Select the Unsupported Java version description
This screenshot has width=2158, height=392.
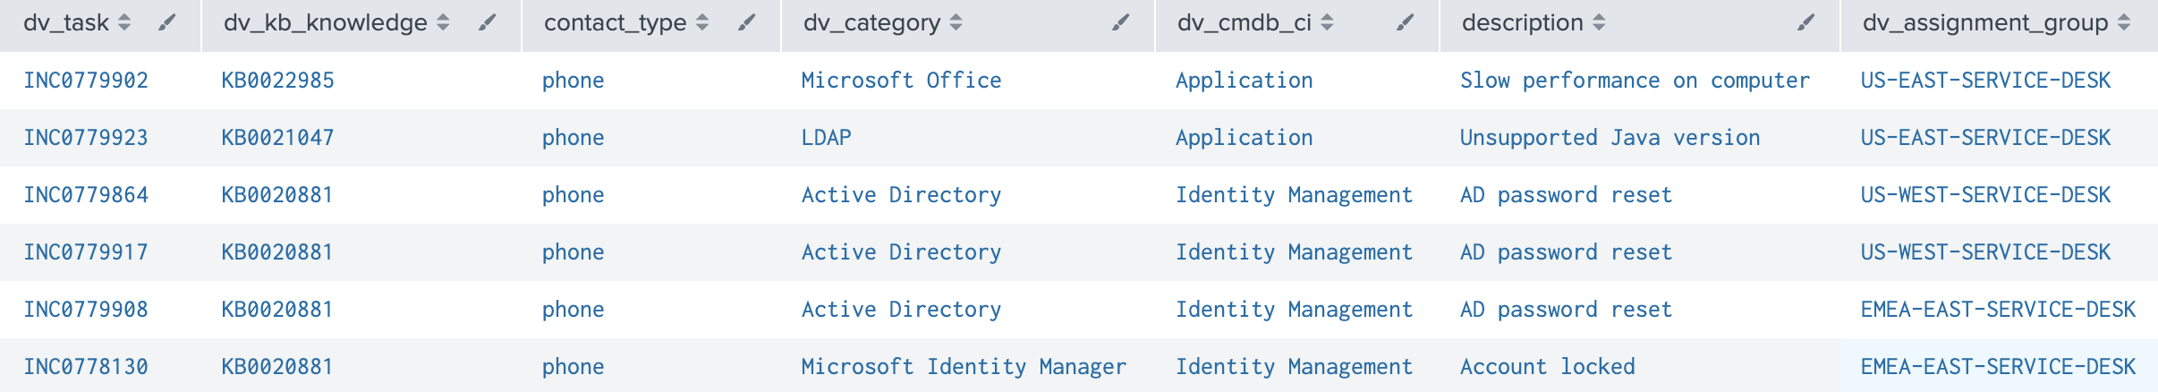[x=1610, y=138]
